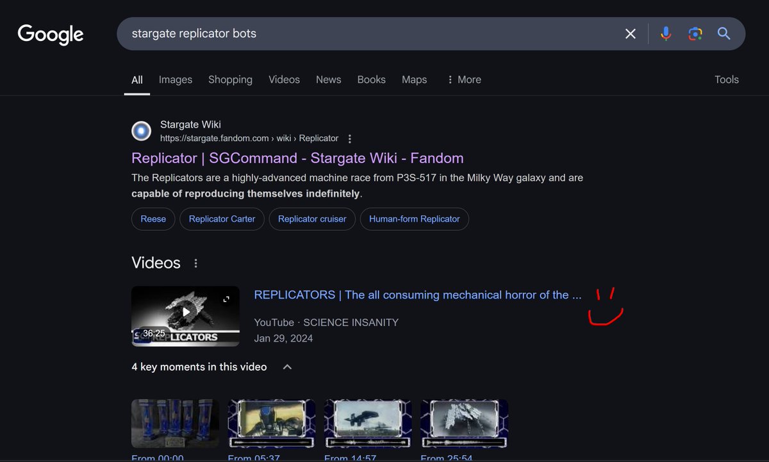This screenshot has height=462, width=769.
Task: Open the key moment thumbnail From 00:00
Action: (x=175, y=424)
